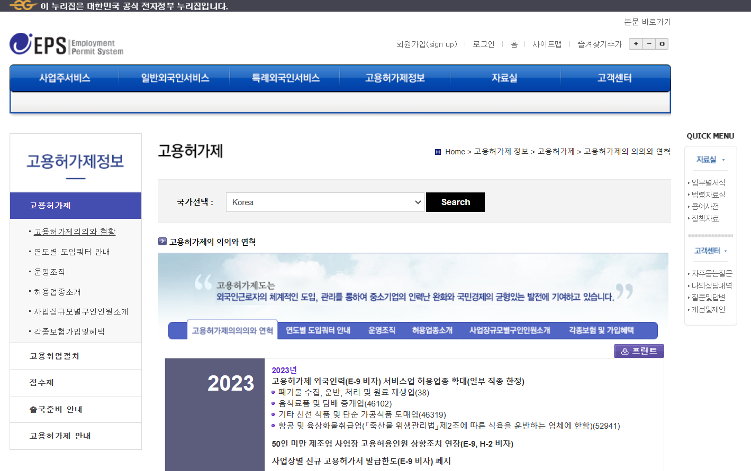Open the 사업주서비스 menu in the navigation bar

[x=64, y=77]
